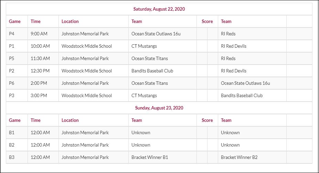This screenshot has height=173, width=319.
Task: Click Bandits Baseball Club in the 3:00 PM game
Action: click(242, 95)
